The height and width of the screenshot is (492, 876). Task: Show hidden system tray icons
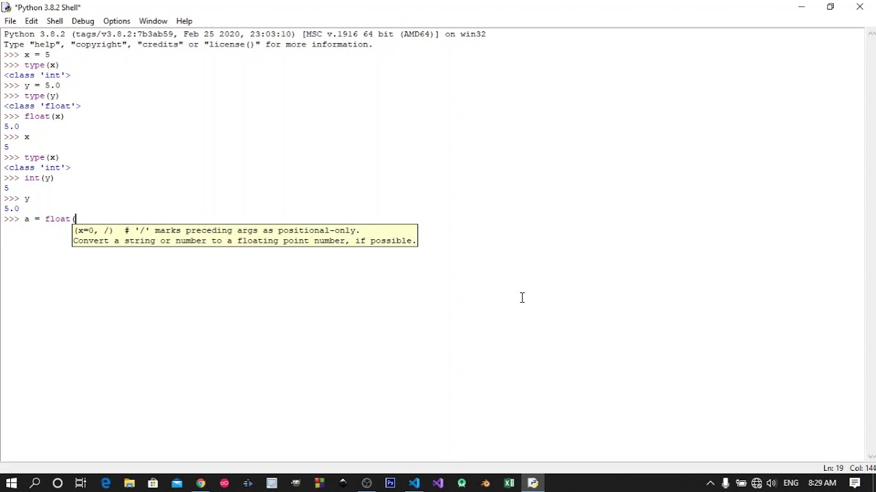[710, 483]
